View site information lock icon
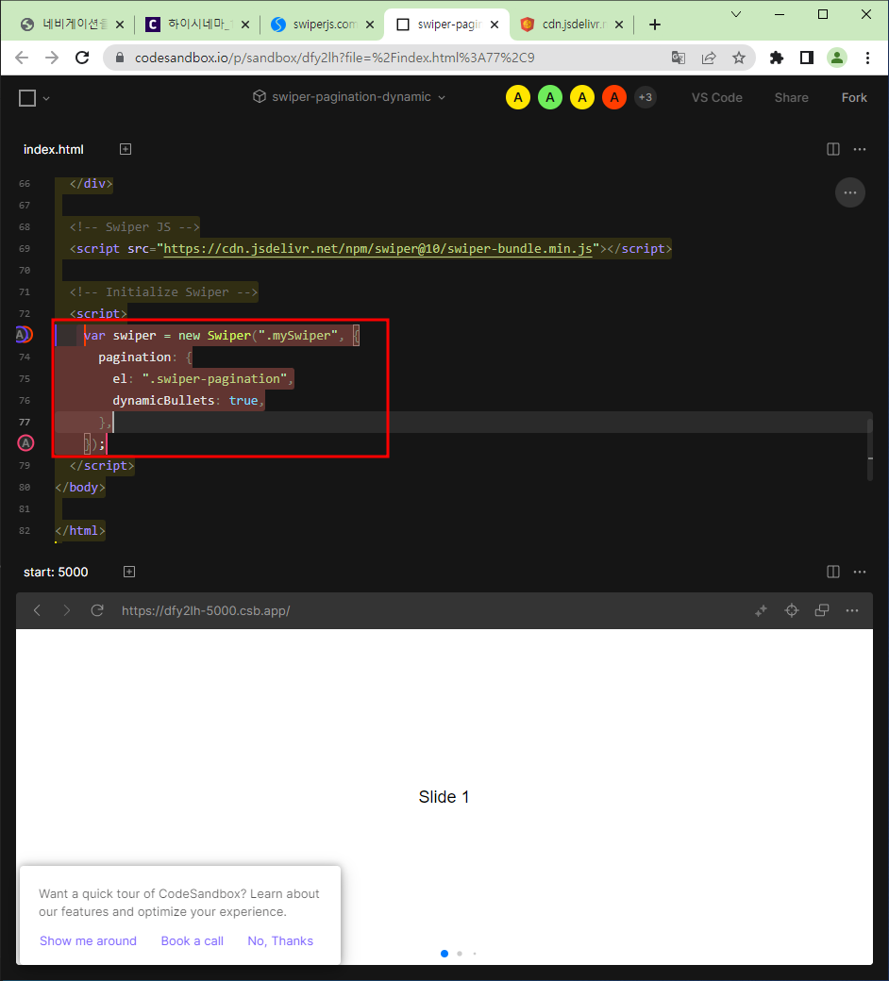 119,58
